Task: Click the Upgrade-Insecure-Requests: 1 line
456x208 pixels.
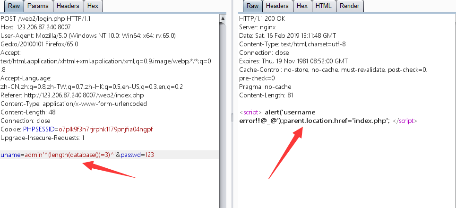Action: (x=42, y=137)
